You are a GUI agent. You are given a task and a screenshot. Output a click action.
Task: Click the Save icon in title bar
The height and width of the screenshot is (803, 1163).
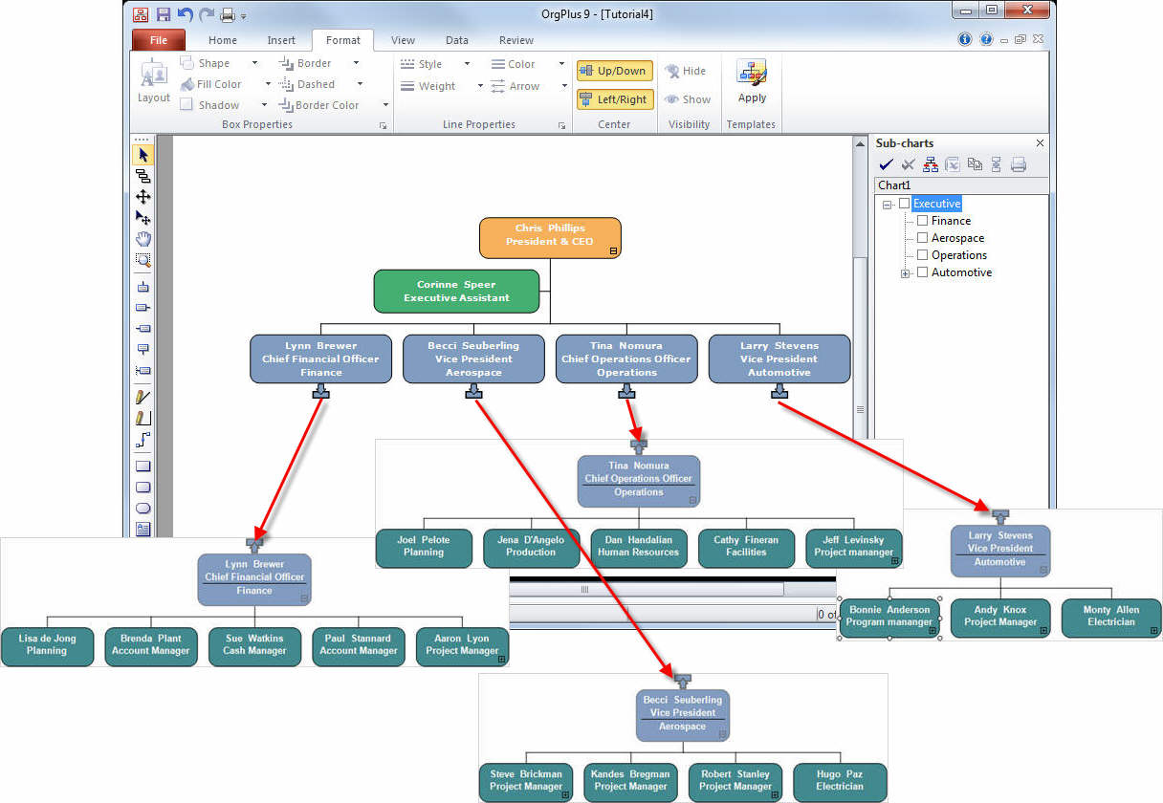(x=164, y=14)
